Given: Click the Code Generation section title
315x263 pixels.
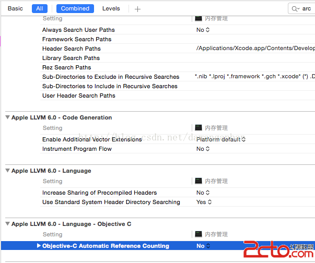Looking at the screenshot, I should pyautogui.click(x=62, y=117).
